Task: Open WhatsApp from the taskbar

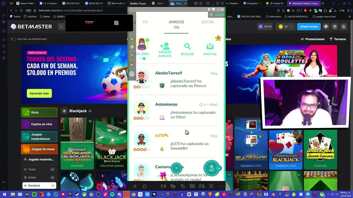Action: (x=56, y=194)
